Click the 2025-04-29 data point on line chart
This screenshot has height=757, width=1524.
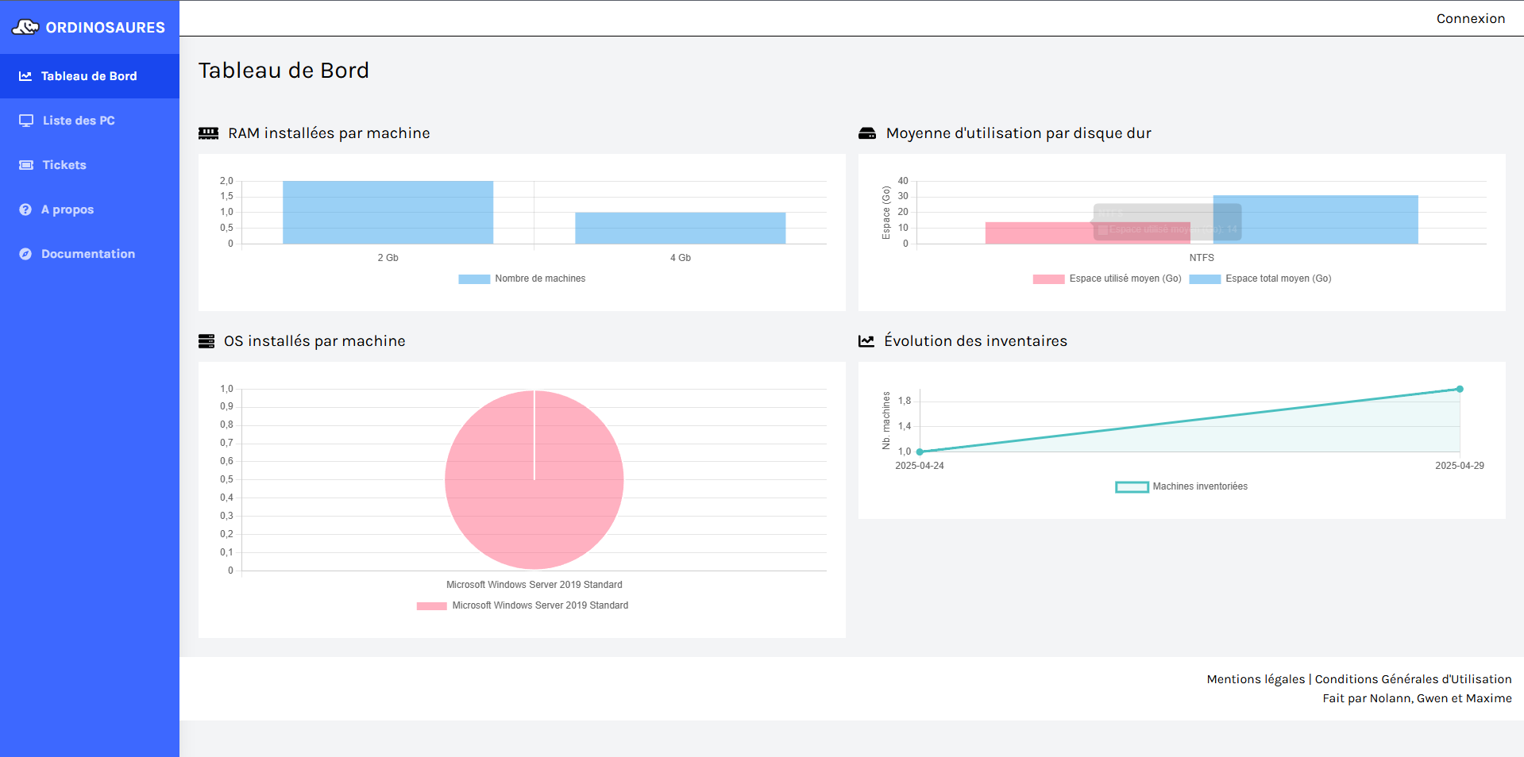click(x=1460, y=389)
